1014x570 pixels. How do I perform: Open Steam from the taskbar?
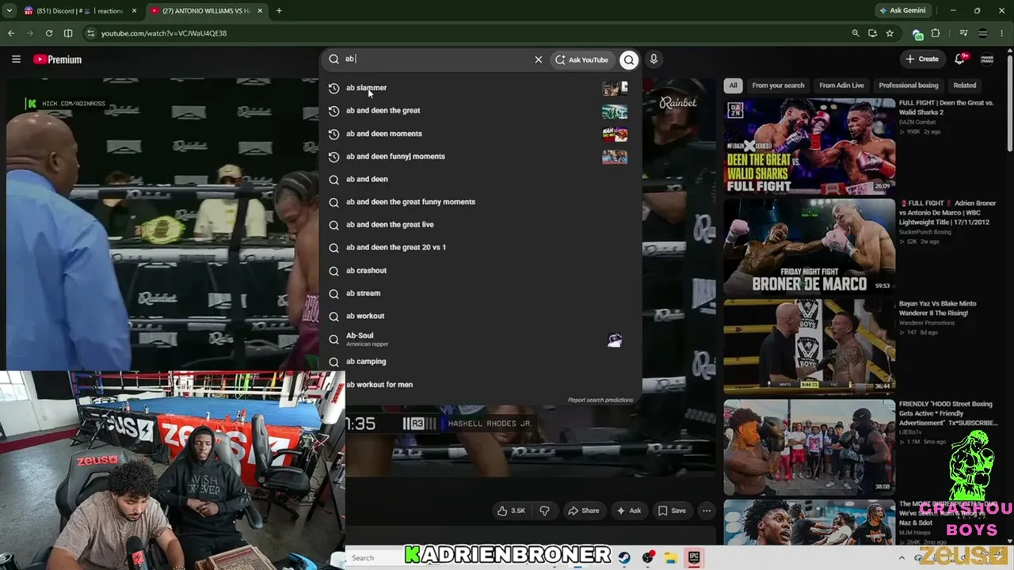(624, 558)
